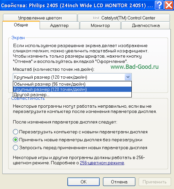
Task: Click the ATI logo on Catalyst tab
Action: [x=96, y=18]
